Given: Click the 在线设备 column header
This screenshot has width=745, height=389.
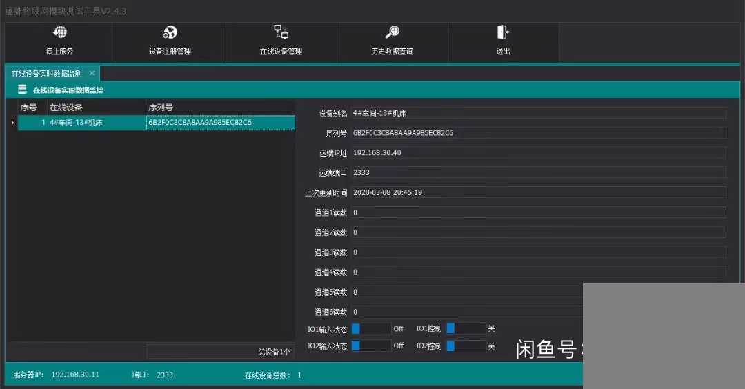Looking at the screenshot, I should pyautogui.click(x=95, y=108).
